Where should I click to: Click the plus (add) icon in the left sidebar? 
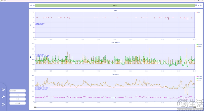3,89
